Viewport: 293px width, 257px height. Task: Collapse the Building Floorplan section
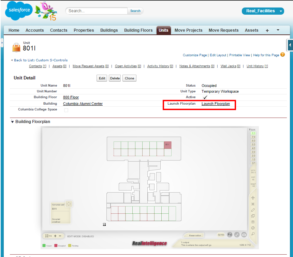point(13,122)
